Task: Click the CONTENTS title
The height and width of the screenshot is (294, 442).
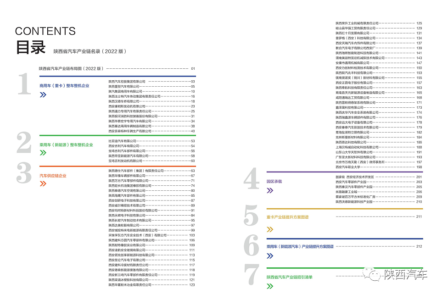Action: 45,31
